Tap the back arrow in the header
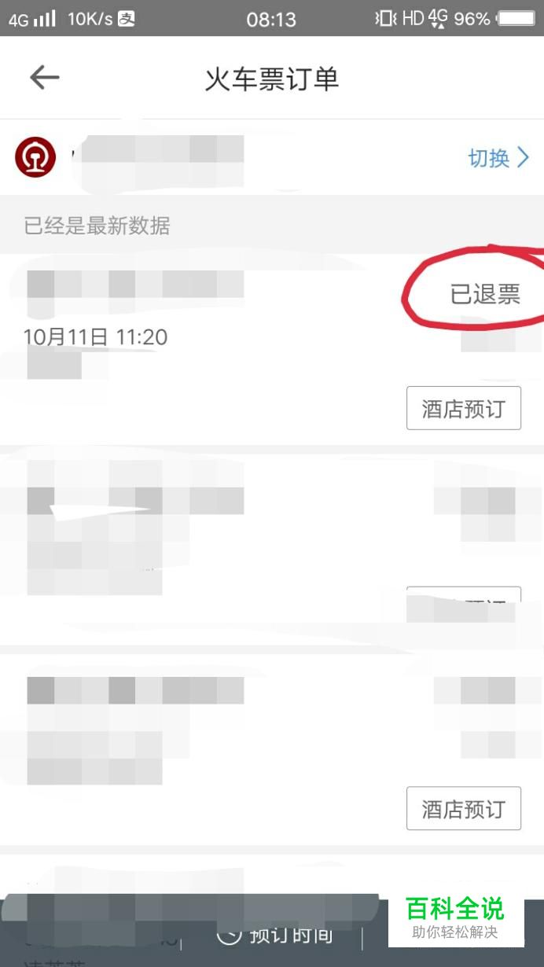Screen dimensions: 544x967 coord(45,78)
